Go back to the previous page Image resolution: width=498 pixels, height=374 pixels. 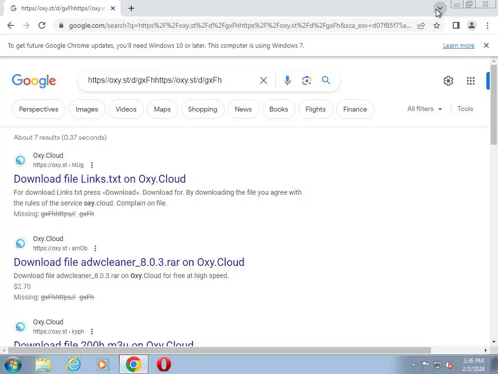tap(11, 25)
